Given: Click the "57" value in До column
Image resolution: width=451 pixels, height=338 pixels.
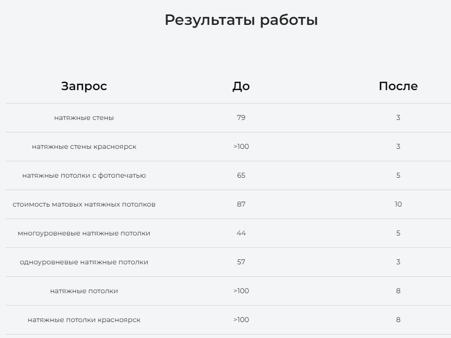Looking at the screenshot, I should [241, 262].
